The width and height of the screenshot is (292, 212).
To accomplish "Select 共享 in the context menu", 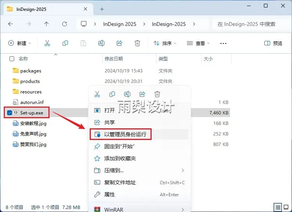I will [139, 122].
